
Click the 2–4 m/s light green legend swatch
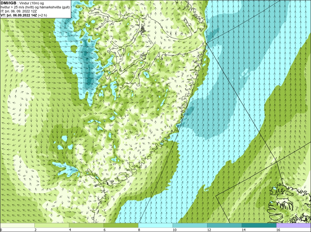tap(52, 225)
